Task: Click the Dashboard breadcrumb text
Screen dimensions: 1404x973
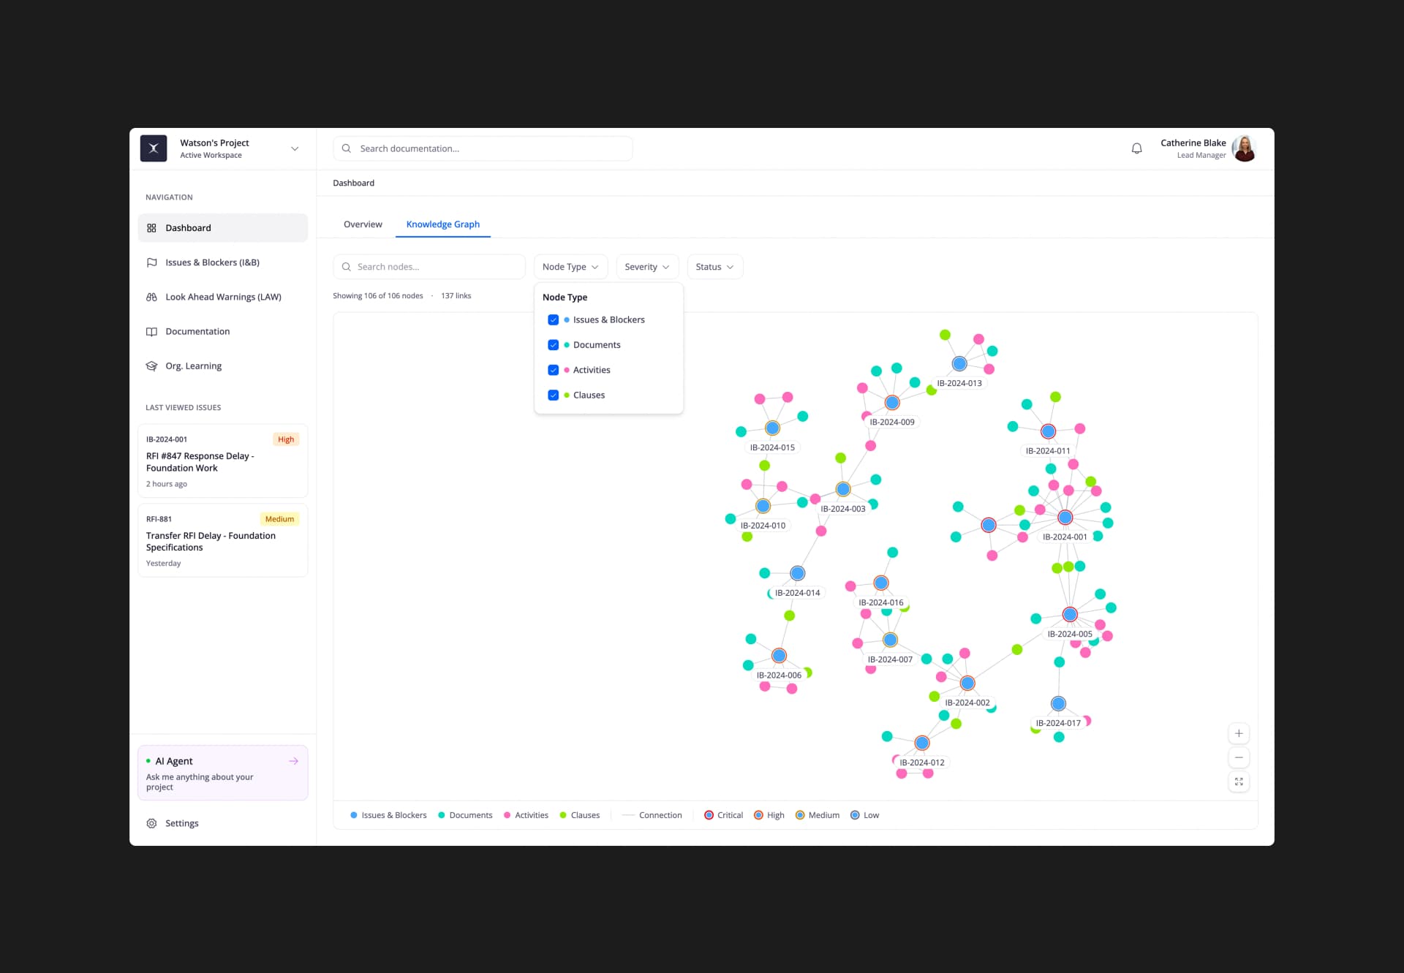Action: tap(353, 183)
